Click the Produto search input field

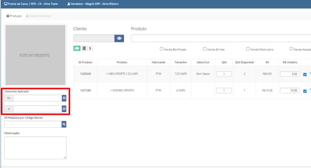221,38
